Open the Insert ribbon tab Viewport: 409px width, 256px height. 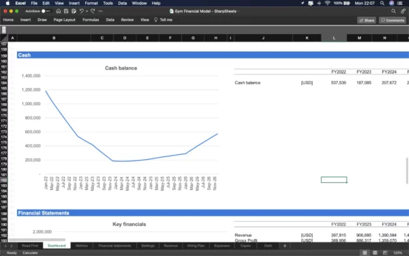[26, 20]
